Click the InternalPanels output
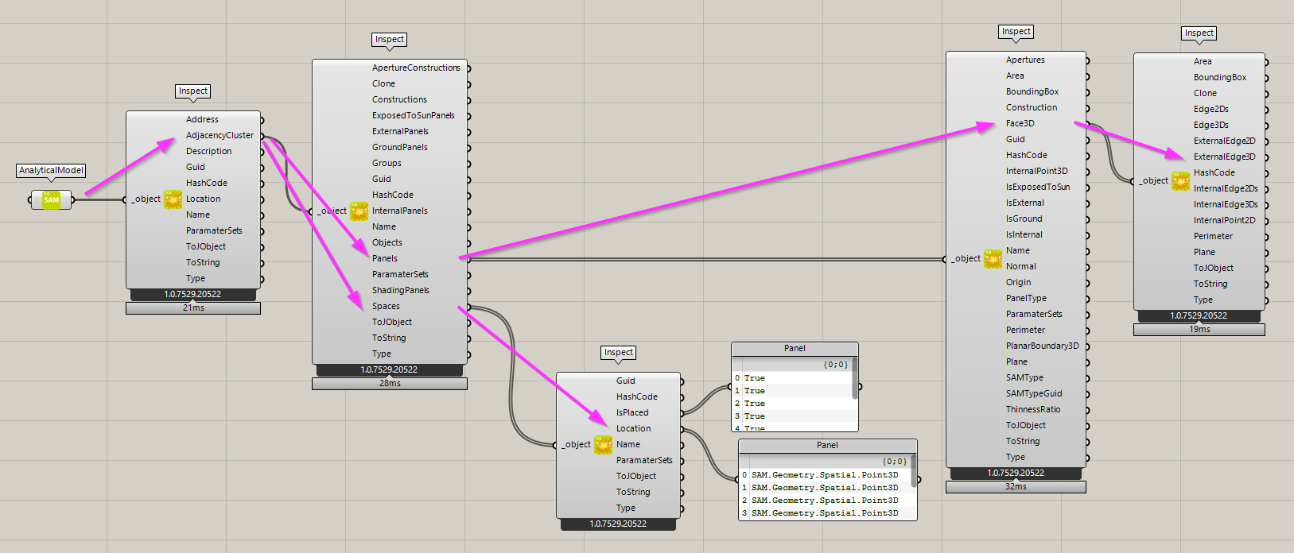 pos(400,211)
